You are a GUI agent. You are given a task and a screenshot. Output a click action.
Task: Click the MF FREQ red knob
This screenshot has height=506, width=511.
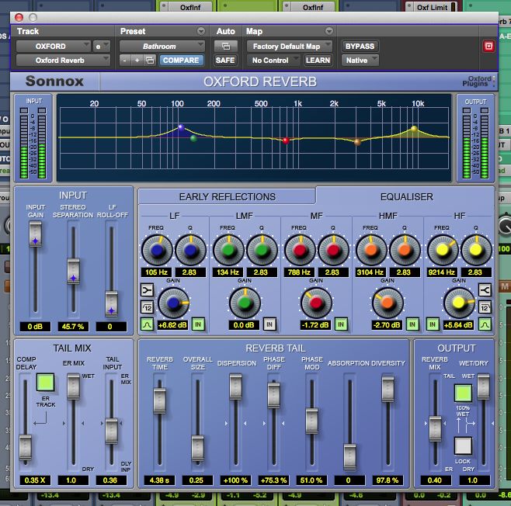[x=300, y=251]
